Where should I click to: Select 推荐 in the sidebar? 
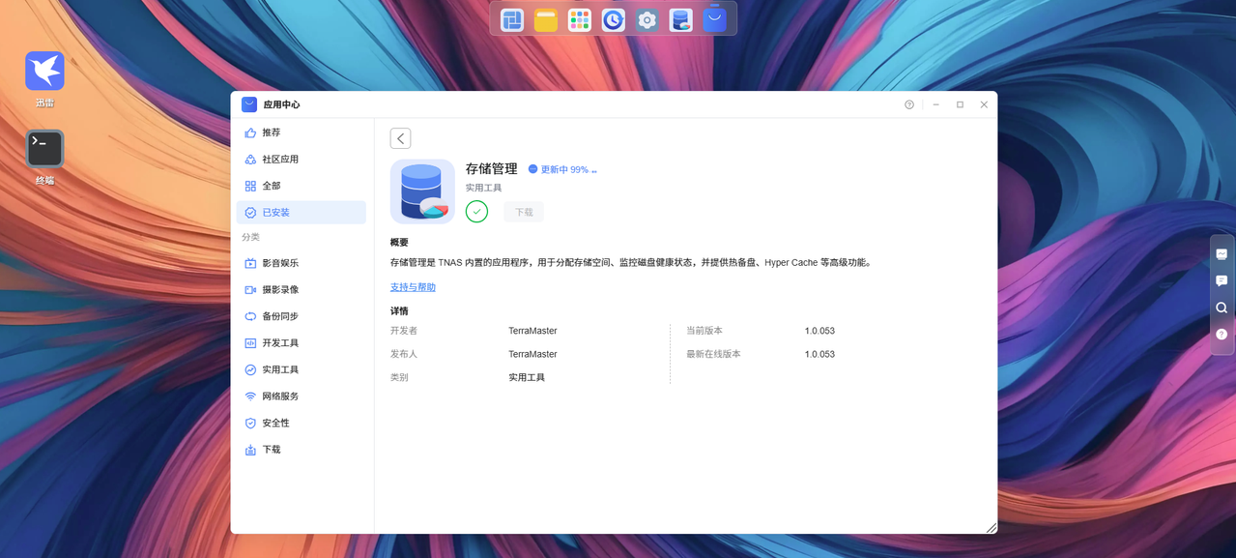(302, 132)
